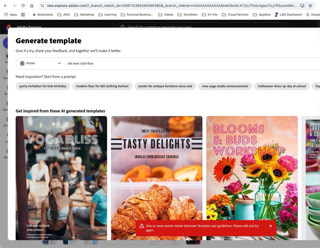Viewport: 320px width, 248px height.
Task: Click the Adobe Express logo
Action: [9, 27]
